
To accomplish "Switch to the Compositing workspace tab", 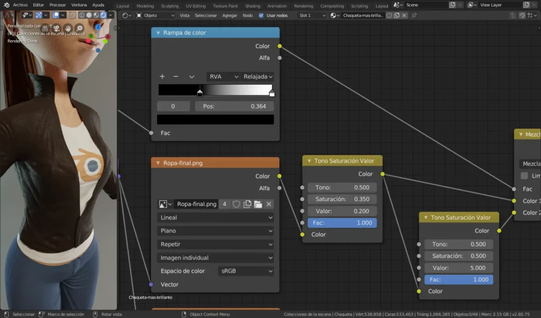I will click(332, 6).
